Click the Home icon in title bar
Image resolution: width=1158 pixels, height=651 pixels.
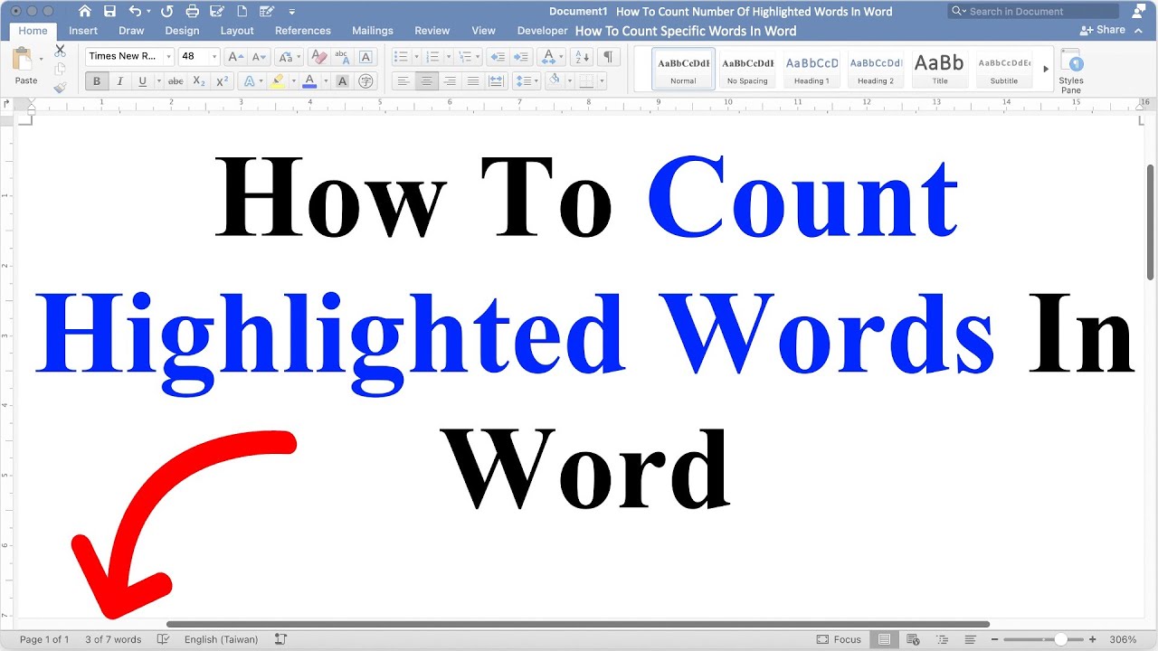click(84, 11)
